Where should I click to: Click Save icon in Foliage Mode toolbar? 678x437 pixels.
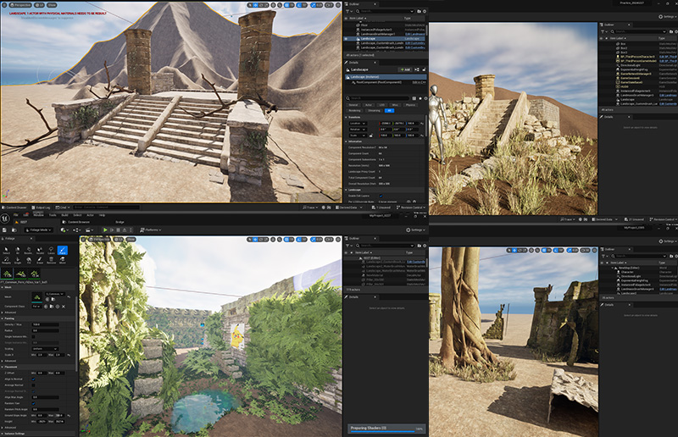[4, 230]
